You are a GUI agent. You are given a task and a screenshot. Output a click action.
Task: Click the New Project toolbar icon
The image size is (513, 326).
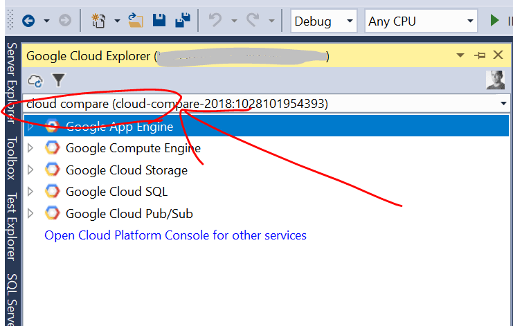click(98, 21)
